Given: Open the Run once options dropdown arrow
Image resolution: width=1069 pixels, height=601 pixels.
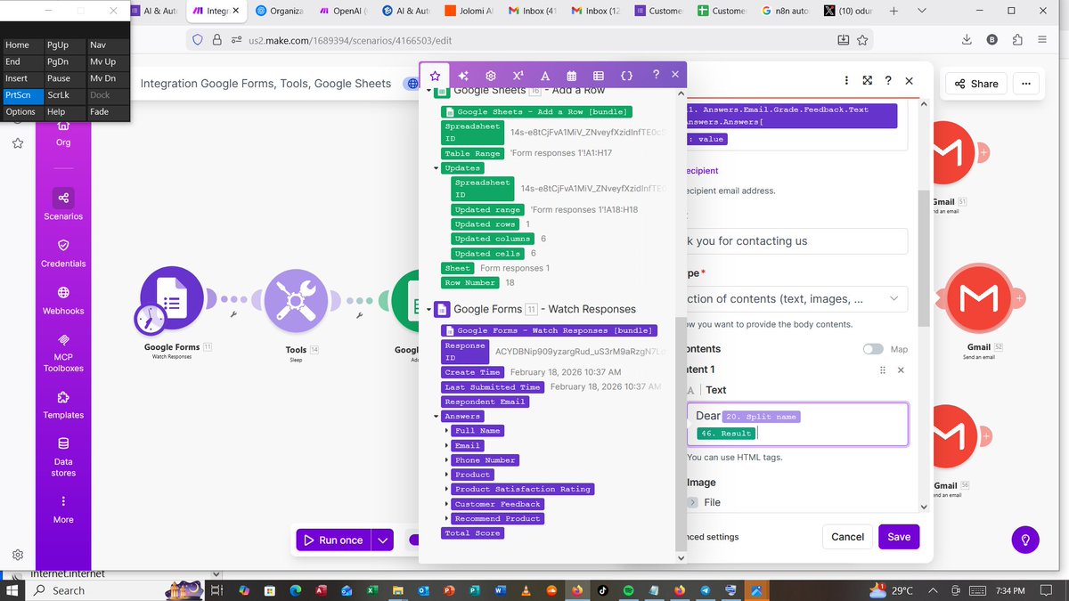Looking at the screenshot, I should pyautogui.click(x=382, y=540).
